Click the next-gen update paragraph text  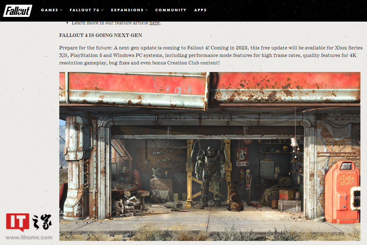click(x=211, y=55)
